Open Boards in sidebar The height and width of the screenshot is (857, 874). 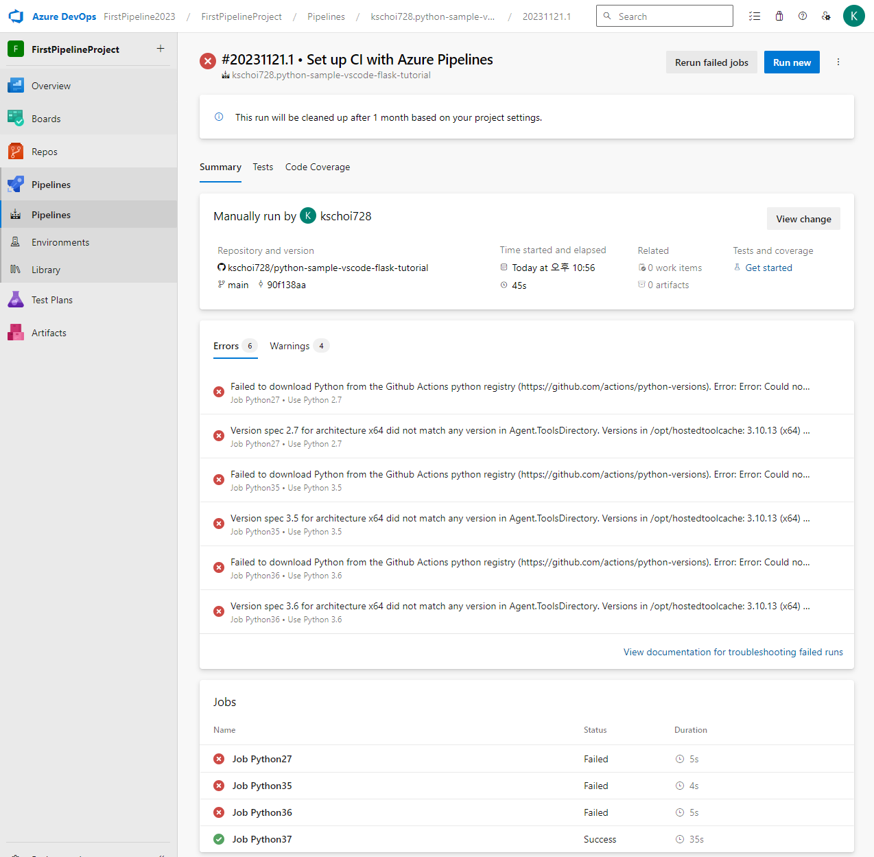point(88,119)
